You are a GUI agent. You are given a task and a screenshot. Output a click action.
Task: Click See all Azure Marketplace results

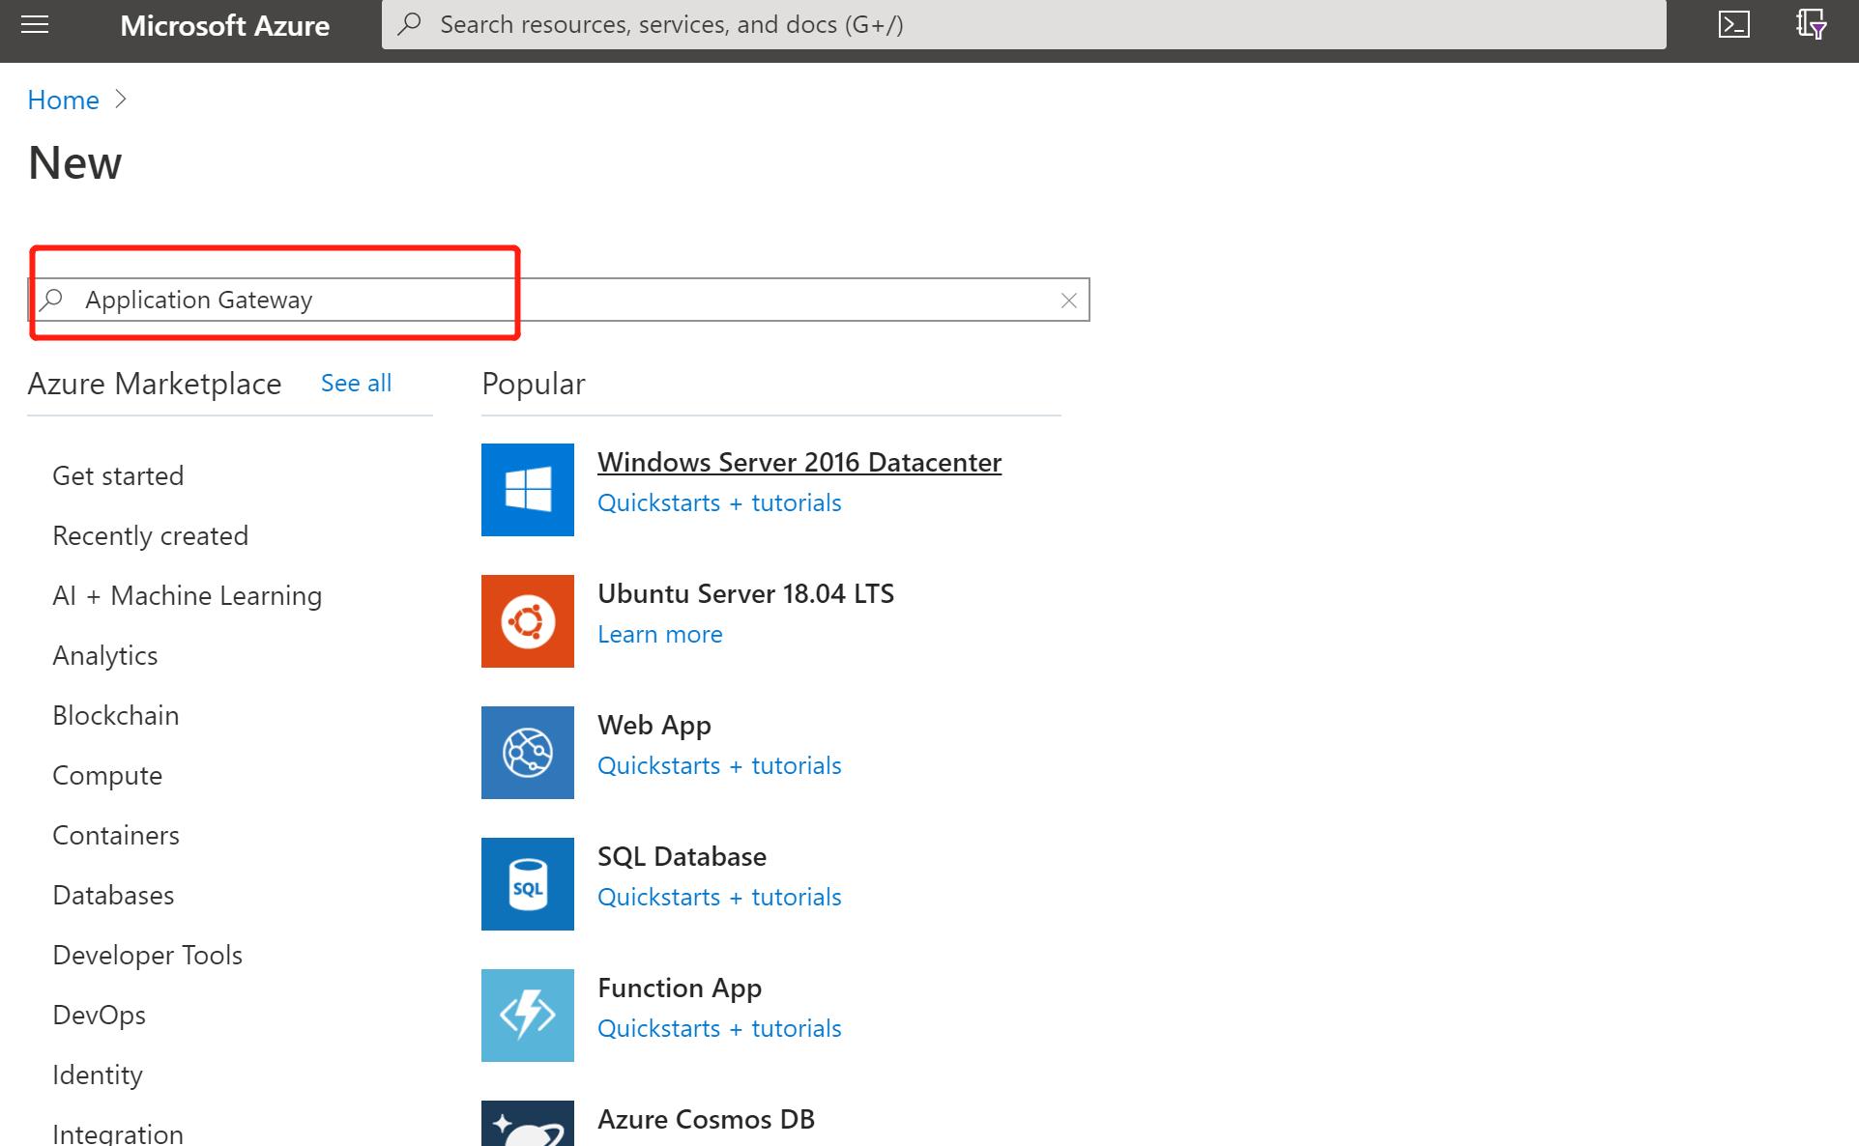coord(356,383)
